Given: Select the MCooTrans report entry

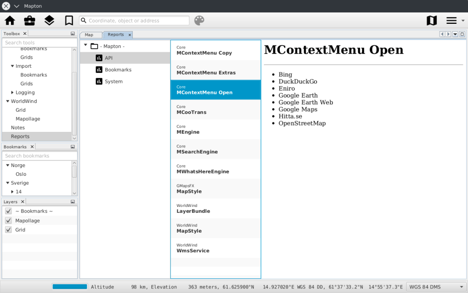Looking at the screenshot, I should [216, 110].
